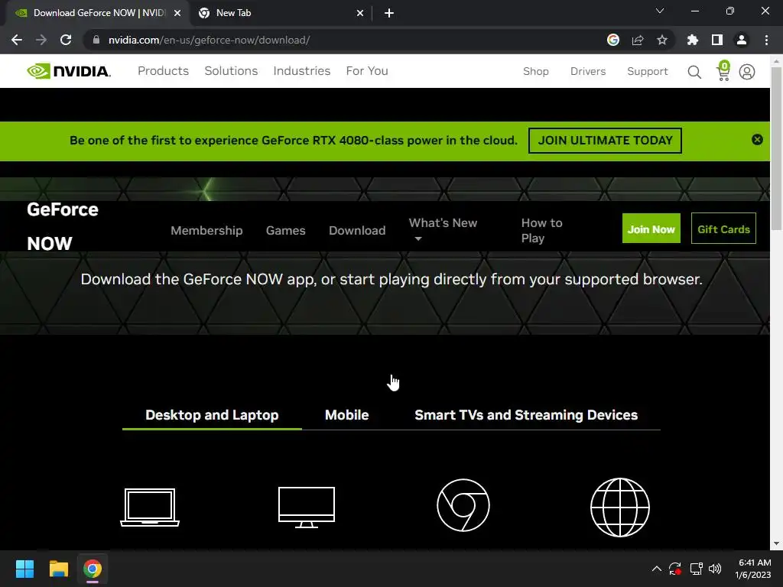783x587 pixels.
Task: Dismiss the green banner with the X icon
Action: tap(757, 140)
